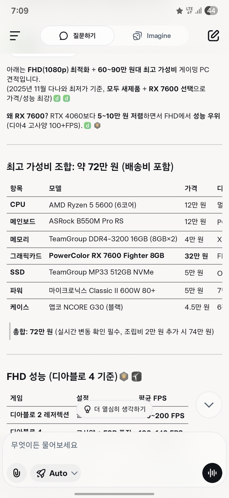Select TeamGroup DDR4-3200 16GB cell
229x498 pixels.
113,239
